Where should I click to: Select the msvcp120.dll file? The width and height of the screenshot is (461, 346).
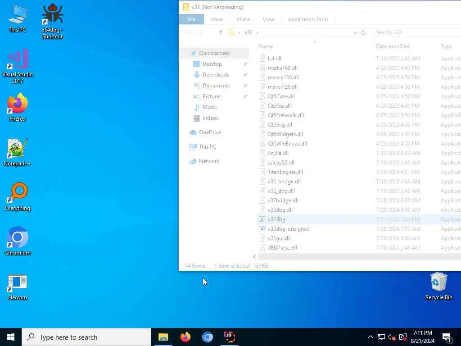[283, 77]
